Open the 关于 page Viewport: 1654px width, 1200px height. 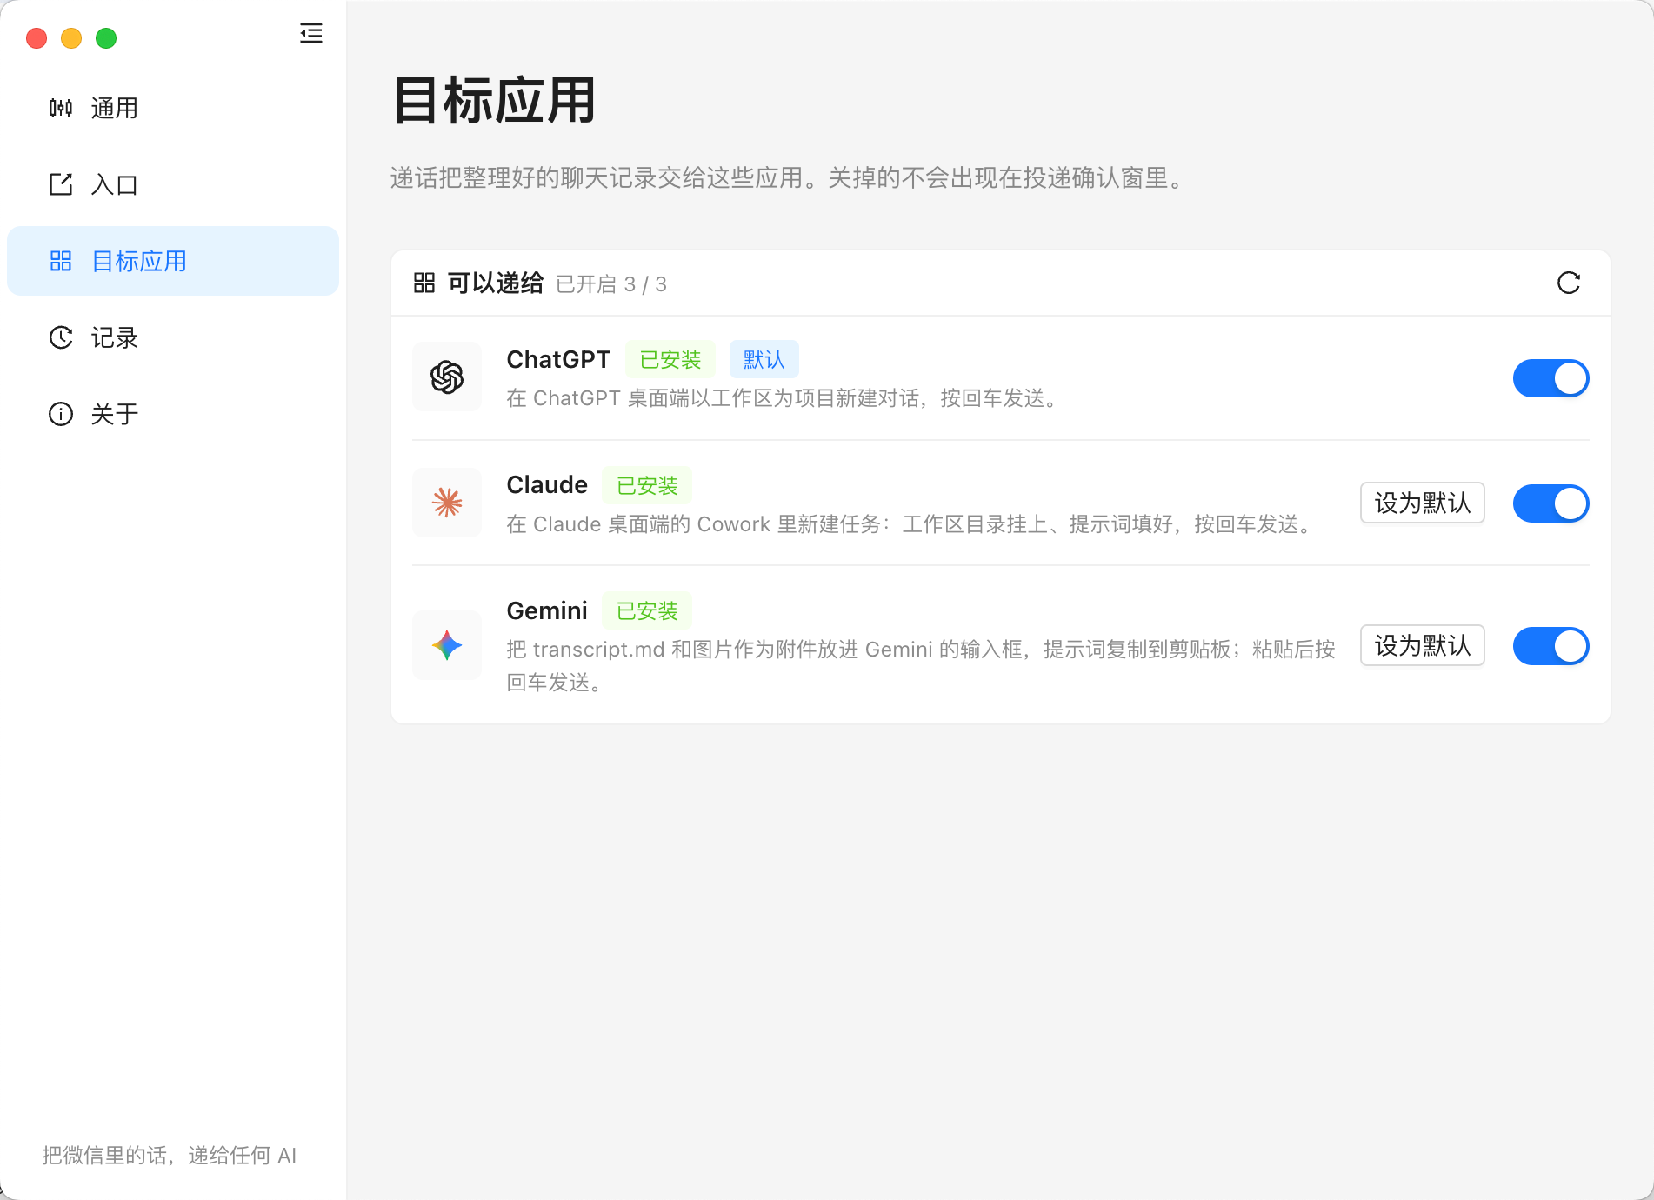(x=173, y=414)
